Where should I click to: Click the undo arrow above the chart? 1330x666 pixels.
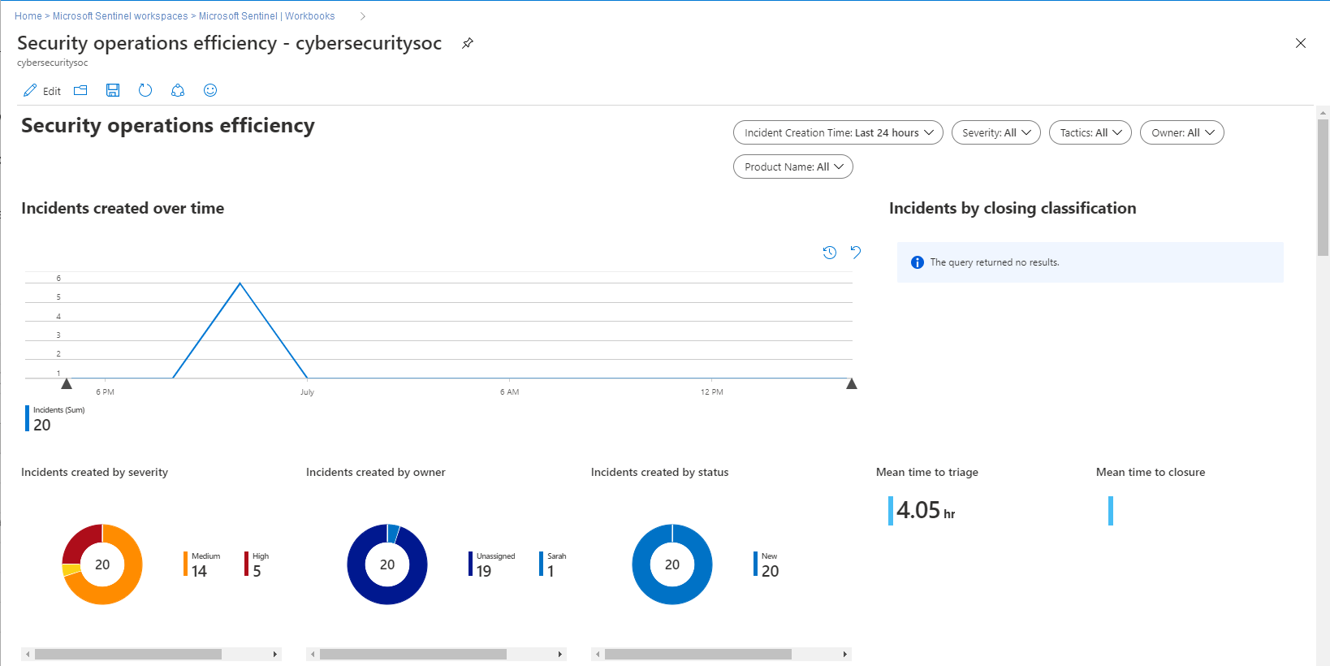pyautogui.click(x=856, y=253)
